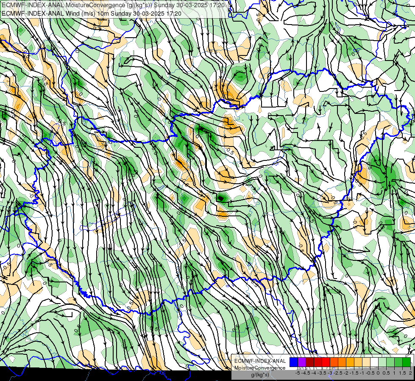Click the legend's 1.5 tick label

pos(402,373)
